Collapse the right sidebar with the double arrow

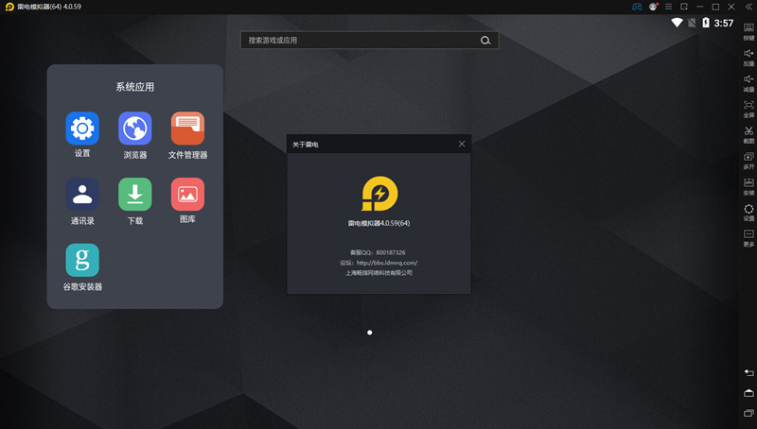pos(748,7)
